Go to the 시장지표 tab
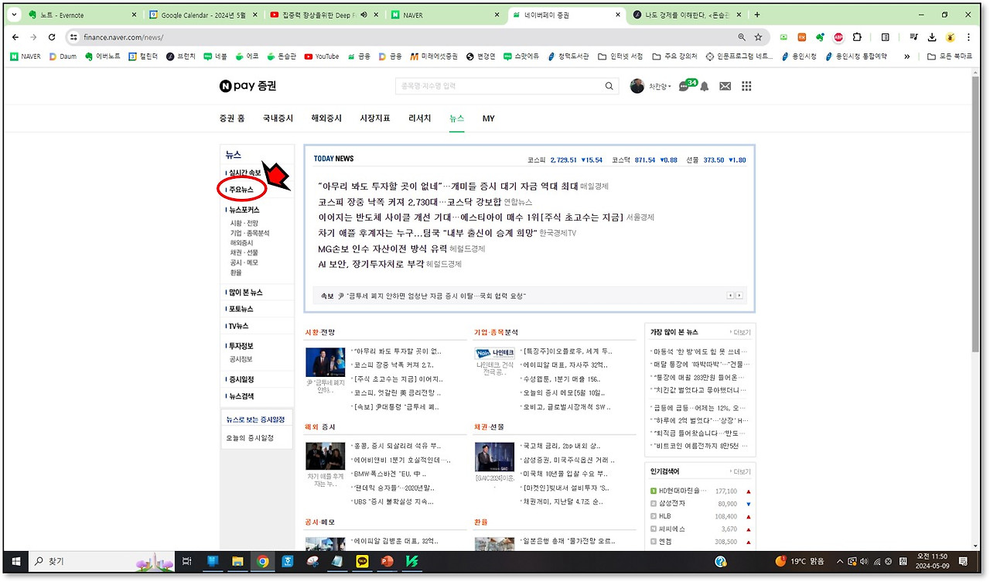The width and height of the screenshot is (990, 582). click(375, 118)
